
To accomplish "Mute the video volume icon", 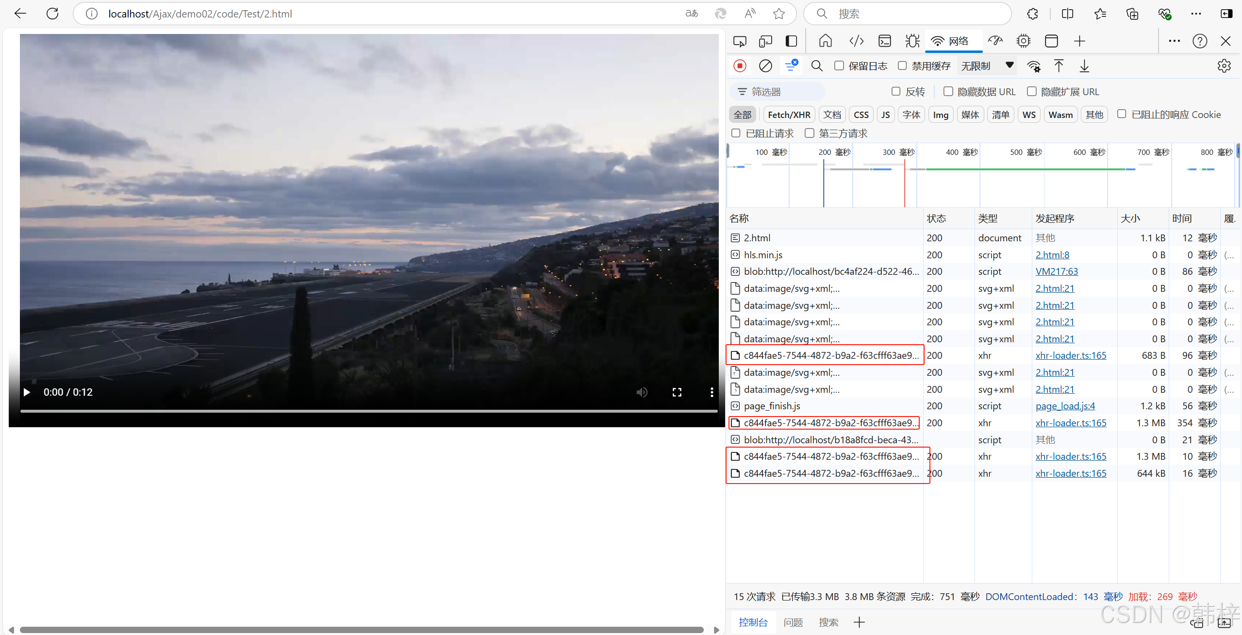I will click(642, 392).
